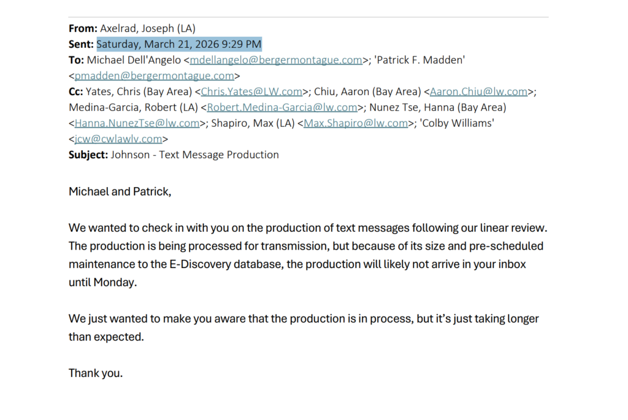
Task: Click the bold "From:" header label
Action: point(83,28)
